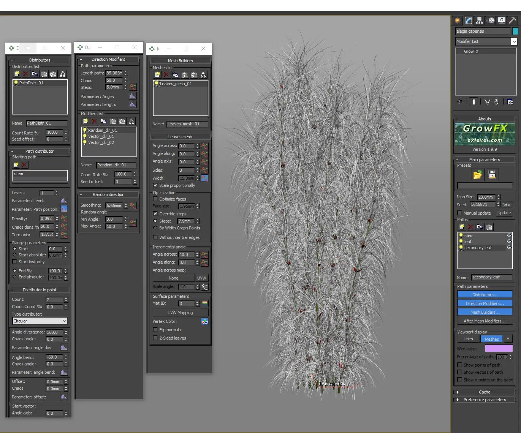Open curve editor icon next to Density

(64, 218)
